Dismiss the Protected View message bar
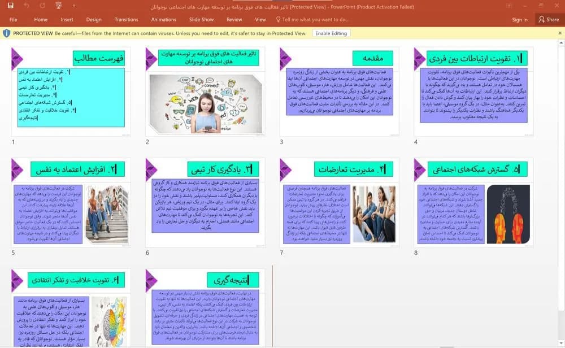Viewport: 565px width, 348px height. (560, 33)
